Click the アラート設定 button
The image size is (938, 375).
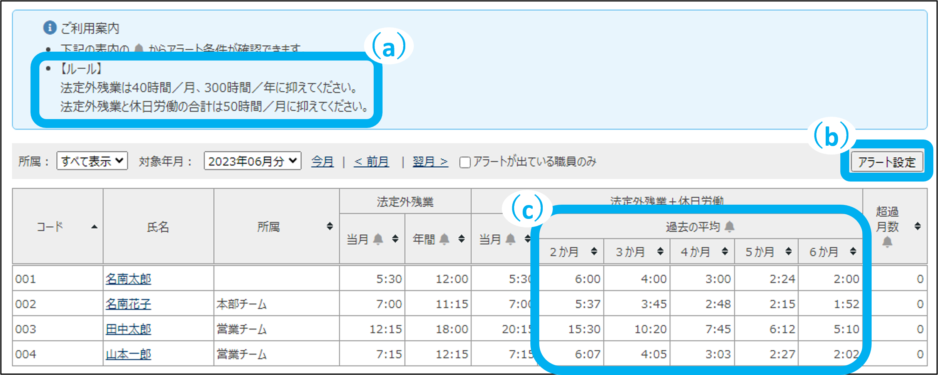coord(887,162)
